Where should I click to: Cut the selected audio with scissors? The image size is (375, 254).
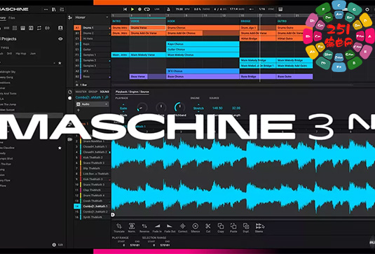coord(208,227)
